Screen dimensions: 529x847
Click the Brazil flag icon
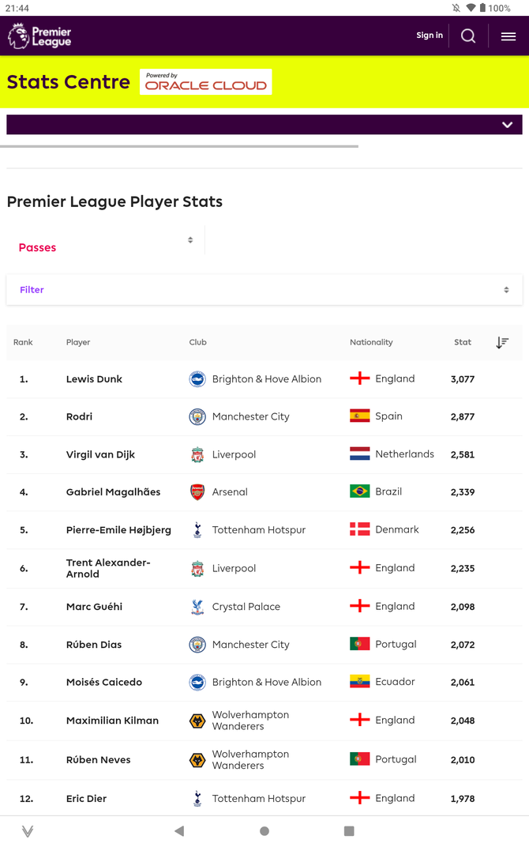[x=360, y=491]
